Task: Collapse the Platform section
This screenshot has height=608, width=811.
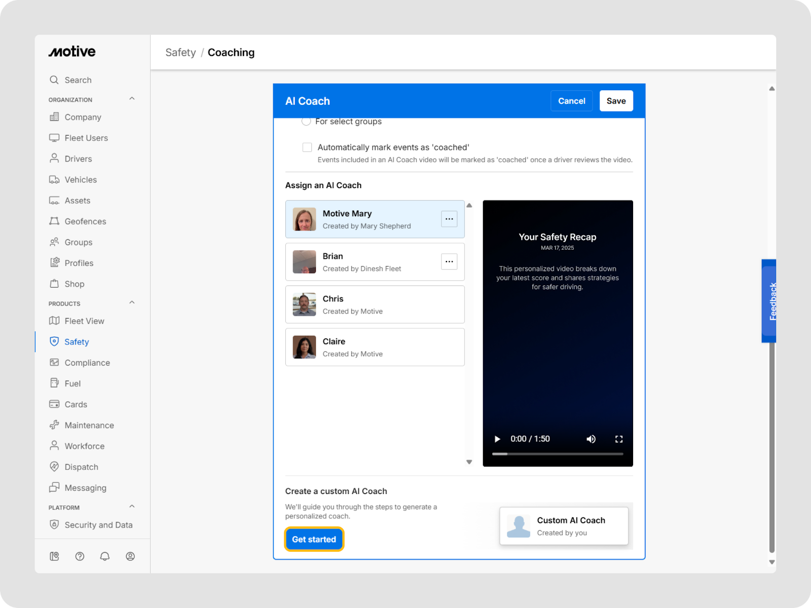Action: point(132,507)
